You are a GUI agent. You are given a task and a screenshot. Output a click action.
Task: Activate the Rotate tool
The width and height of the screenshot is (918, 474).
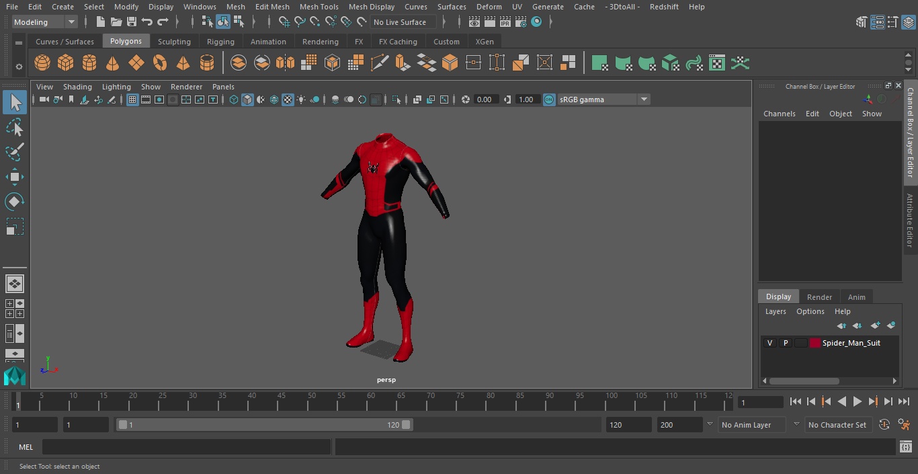point(15,202)
